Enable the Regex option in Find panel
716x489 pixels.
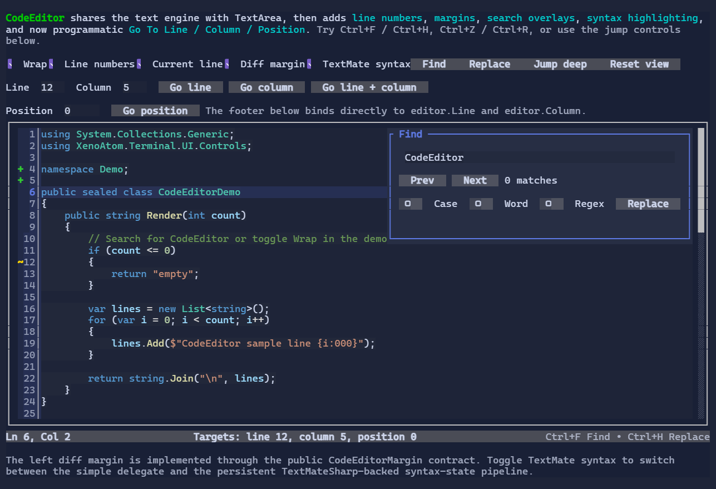pyautogui.click(x=551, y=204)
